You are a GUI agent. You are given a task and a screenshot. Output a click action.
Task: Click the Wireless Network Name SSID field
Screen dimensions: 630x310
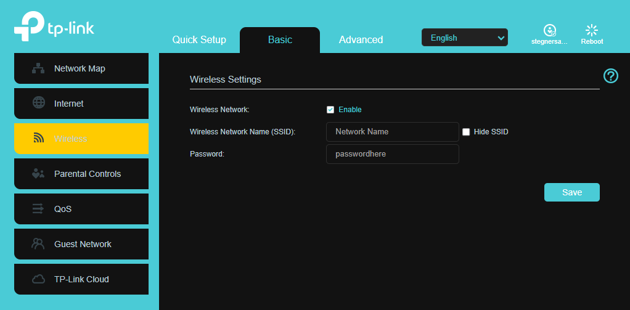click(392, 132)
